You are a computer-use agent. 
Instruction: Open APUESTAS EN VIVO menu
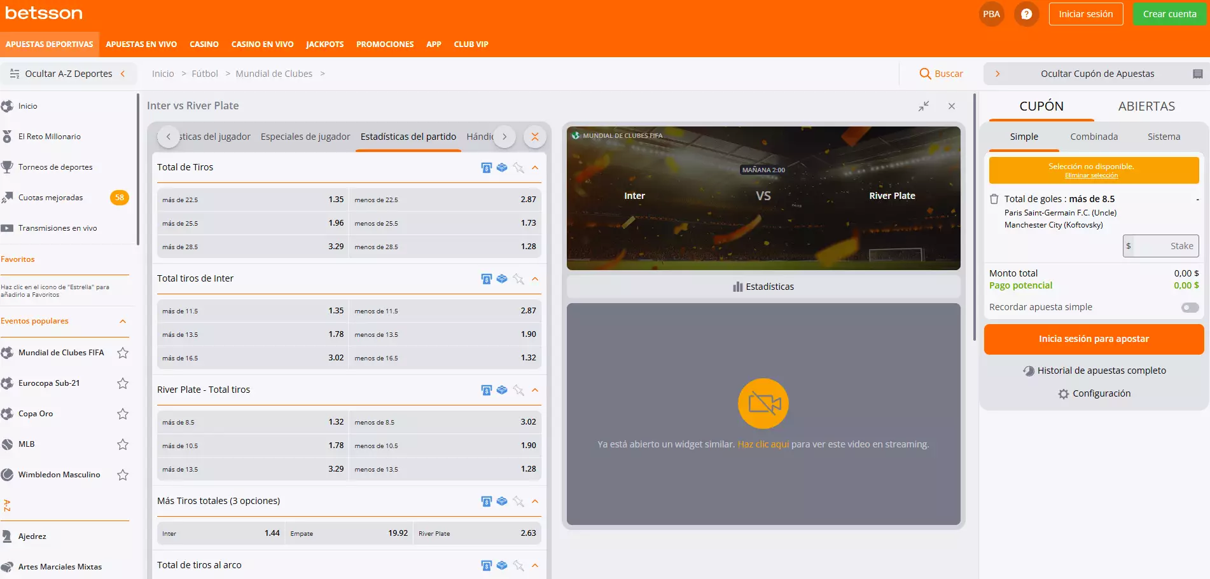tap(141, 44)
